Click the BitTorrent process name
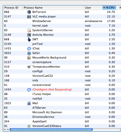Viewport: 121px width, 132px height. click(39, 12)
